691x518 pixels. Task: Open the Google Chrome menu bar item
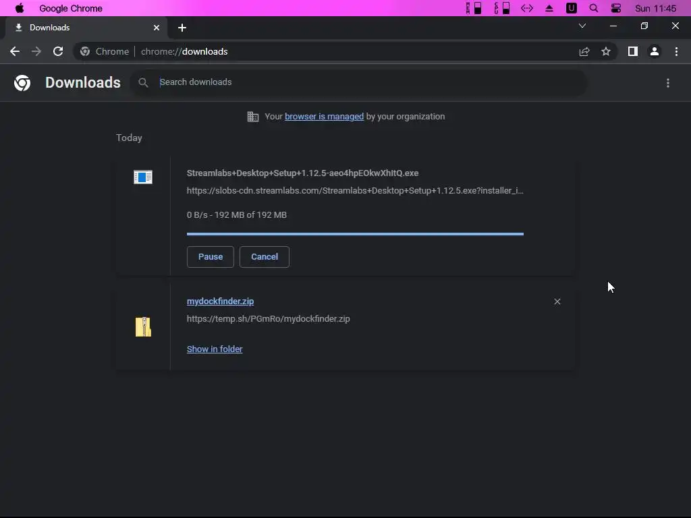click(70, 8)
